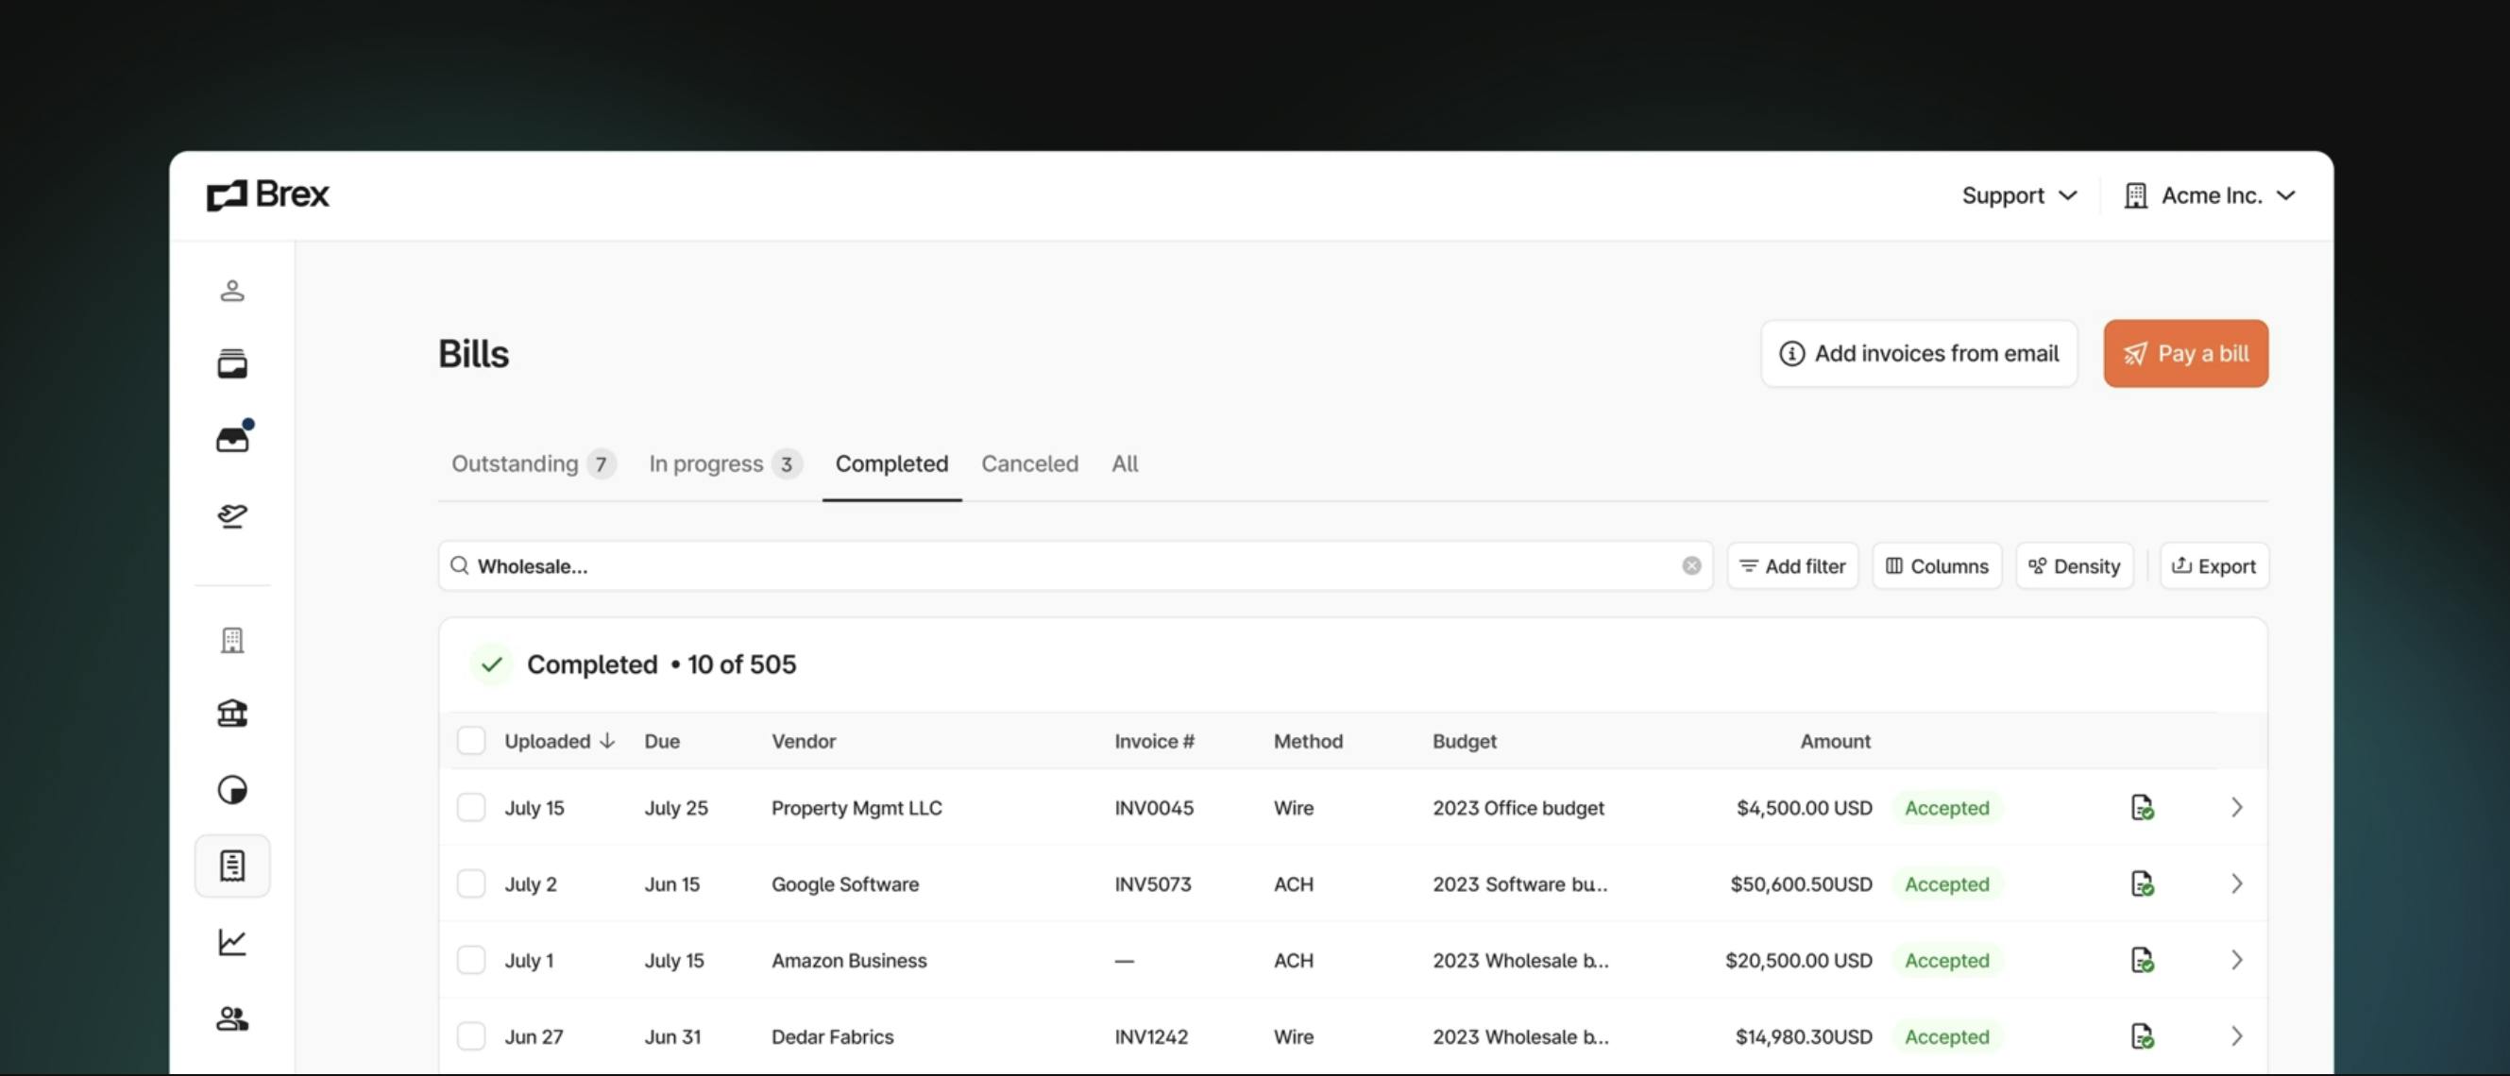Click the bank building sidebar icon
The image size is (2510, 1076).
coord(232,714)
